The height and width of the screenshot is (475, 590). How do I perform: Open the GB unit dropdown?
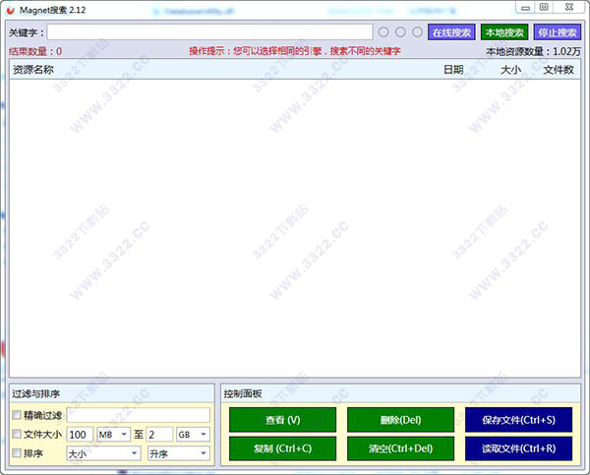click(193, 435)
